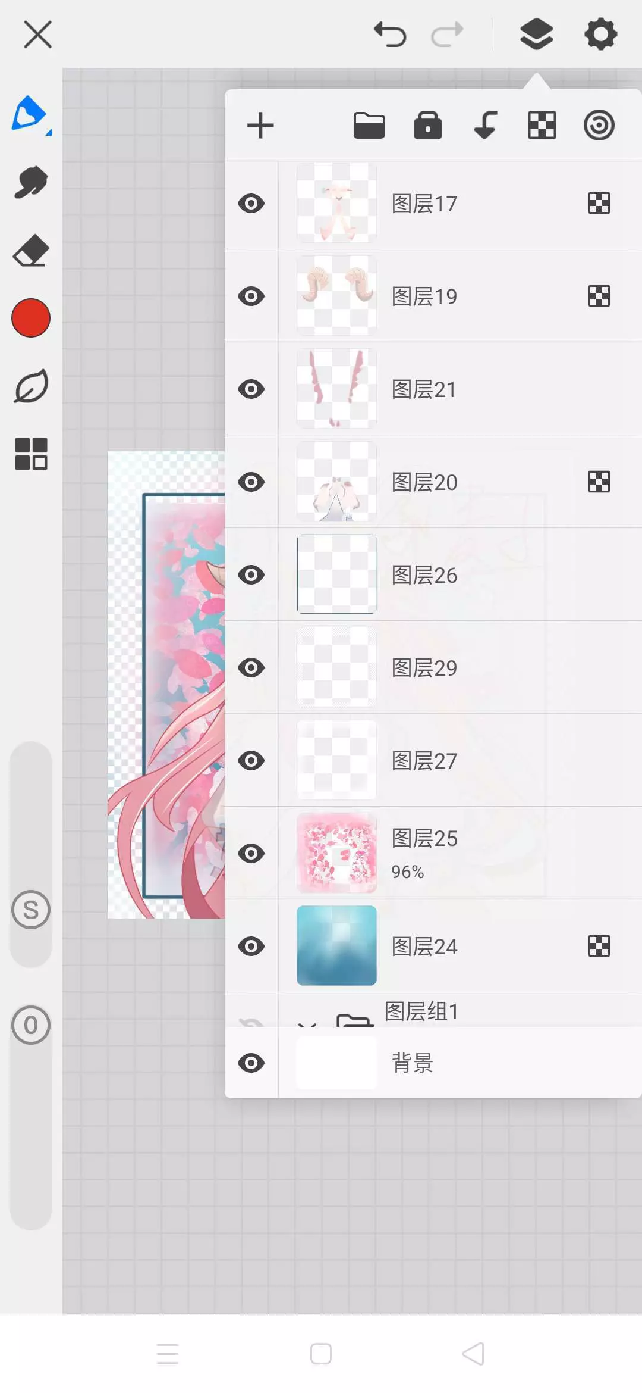The width and height of the screenshot is (642, 1393).
Task: Select the smudge tool
Action: click(x=31, y=182)
